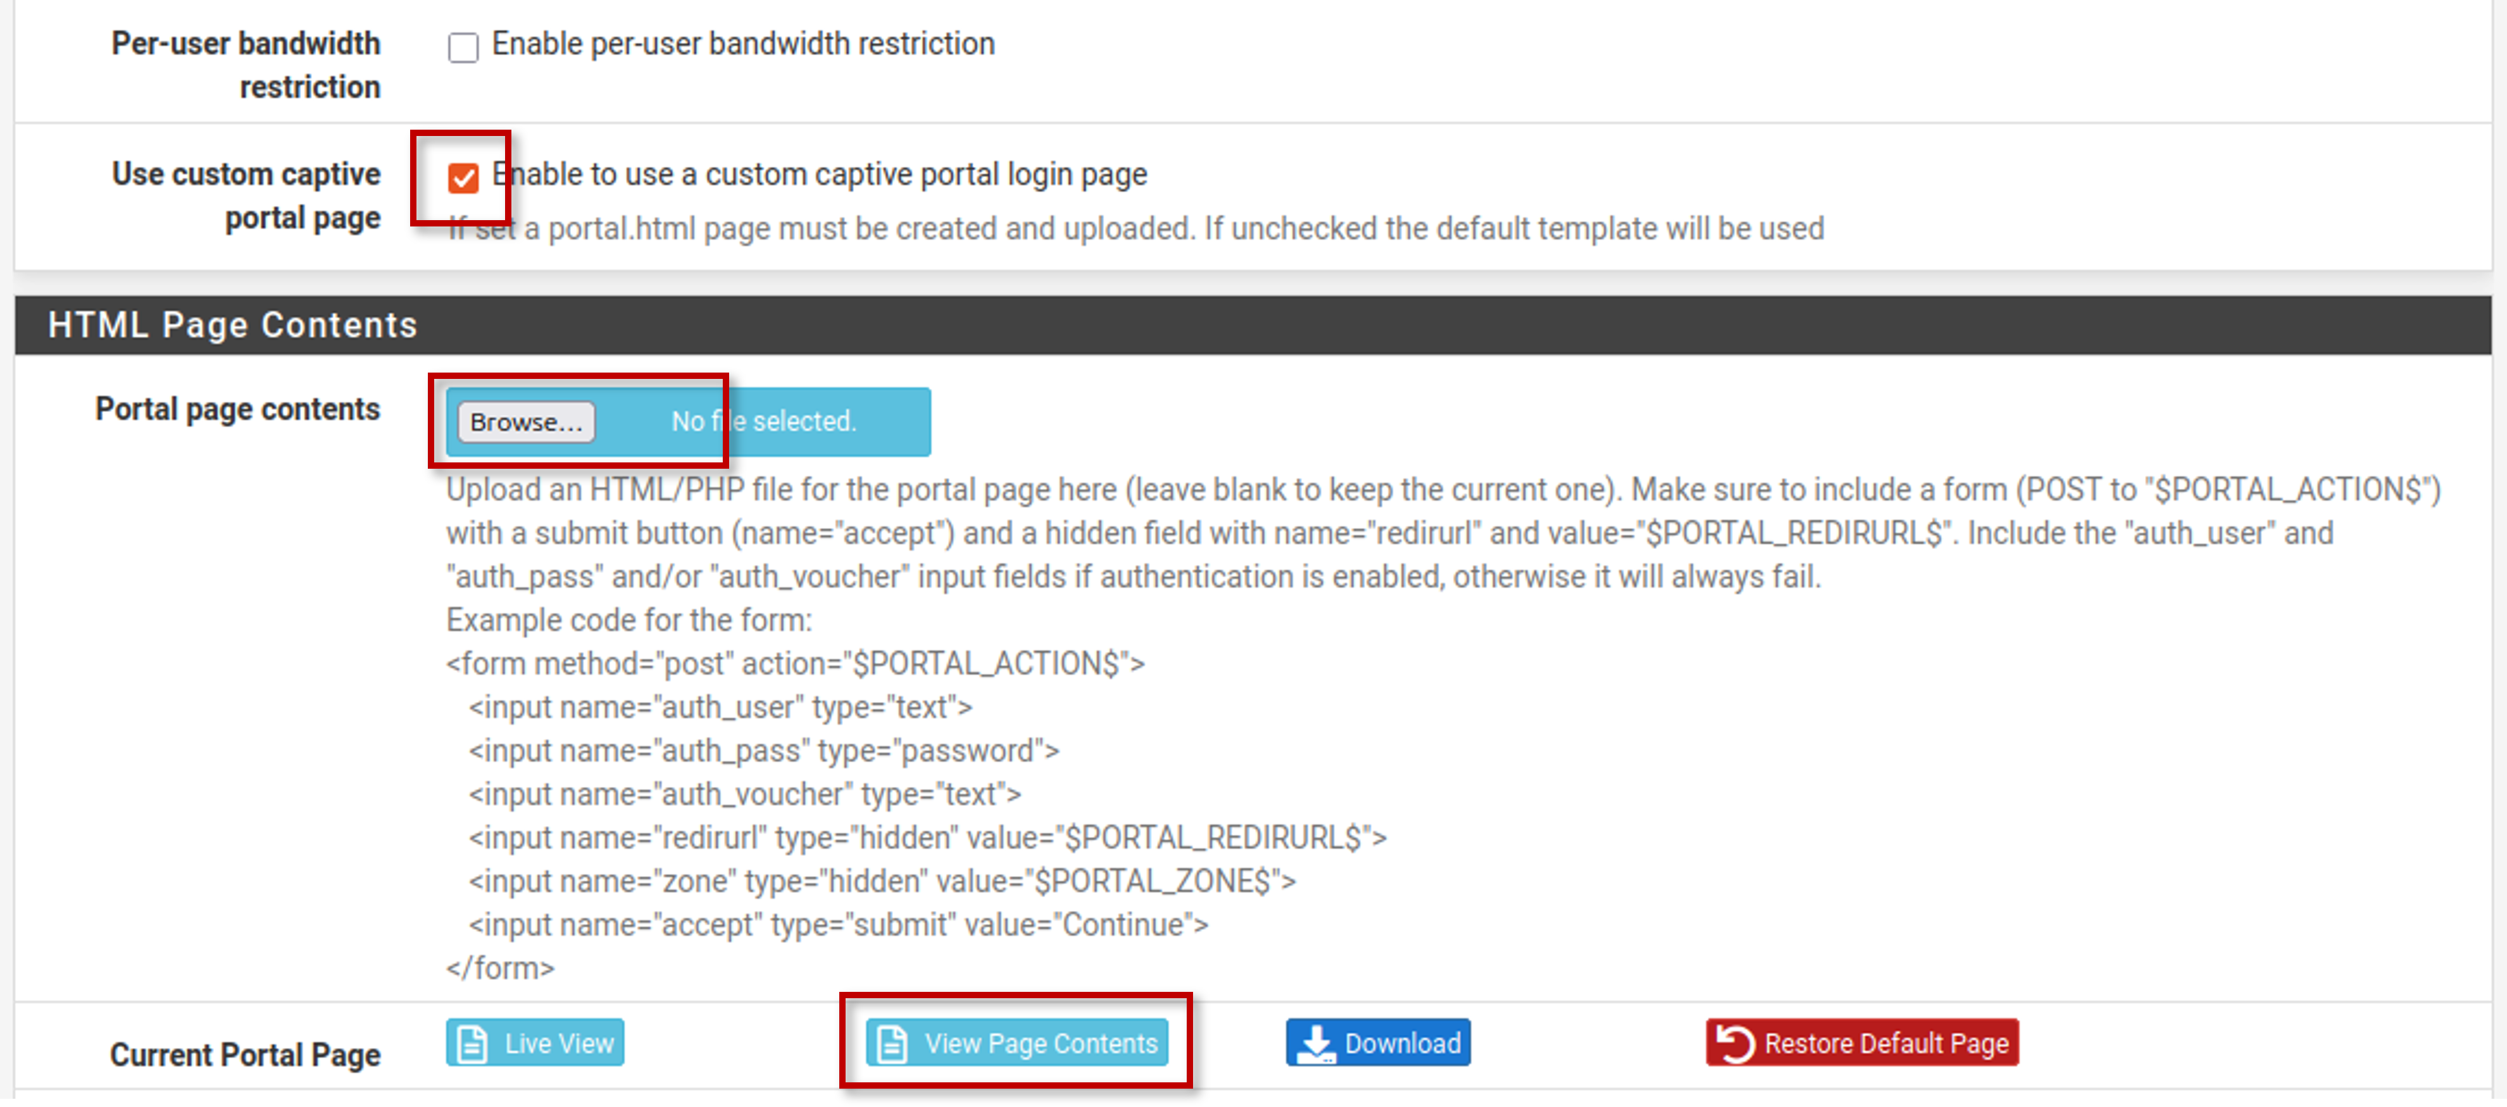The height and width of the screenshot is (1107, 2507).
Task: Click 'Enable to use a custom captive portal' label
Action: pos(820,175)
